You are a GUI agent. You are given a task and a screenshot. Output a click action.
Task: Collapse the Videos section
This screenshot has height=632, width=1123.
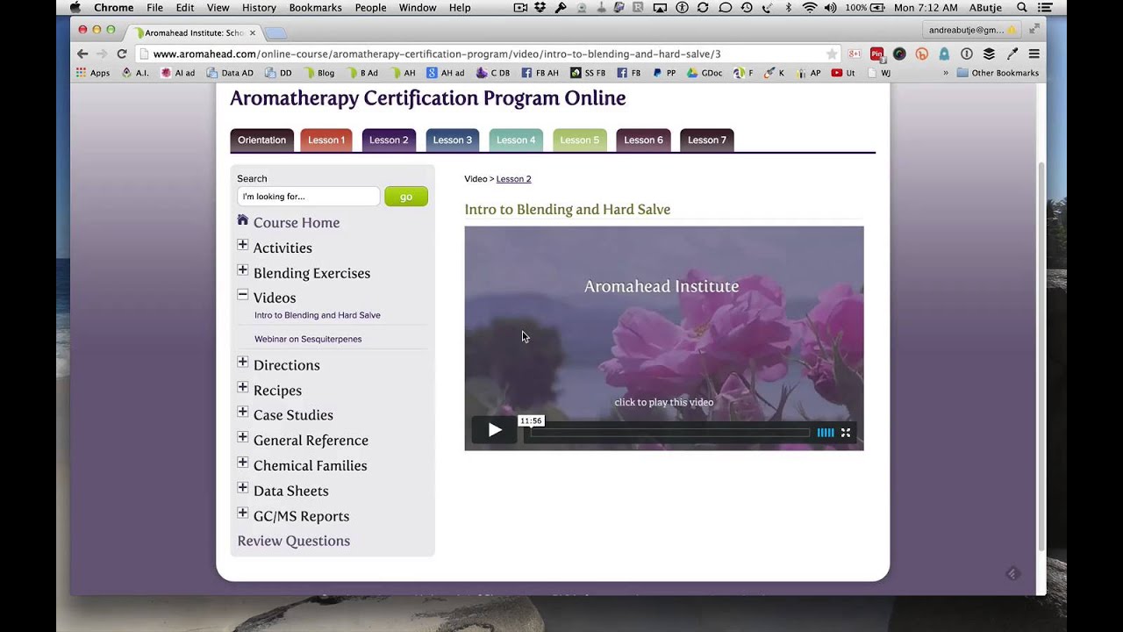[243, 295]
